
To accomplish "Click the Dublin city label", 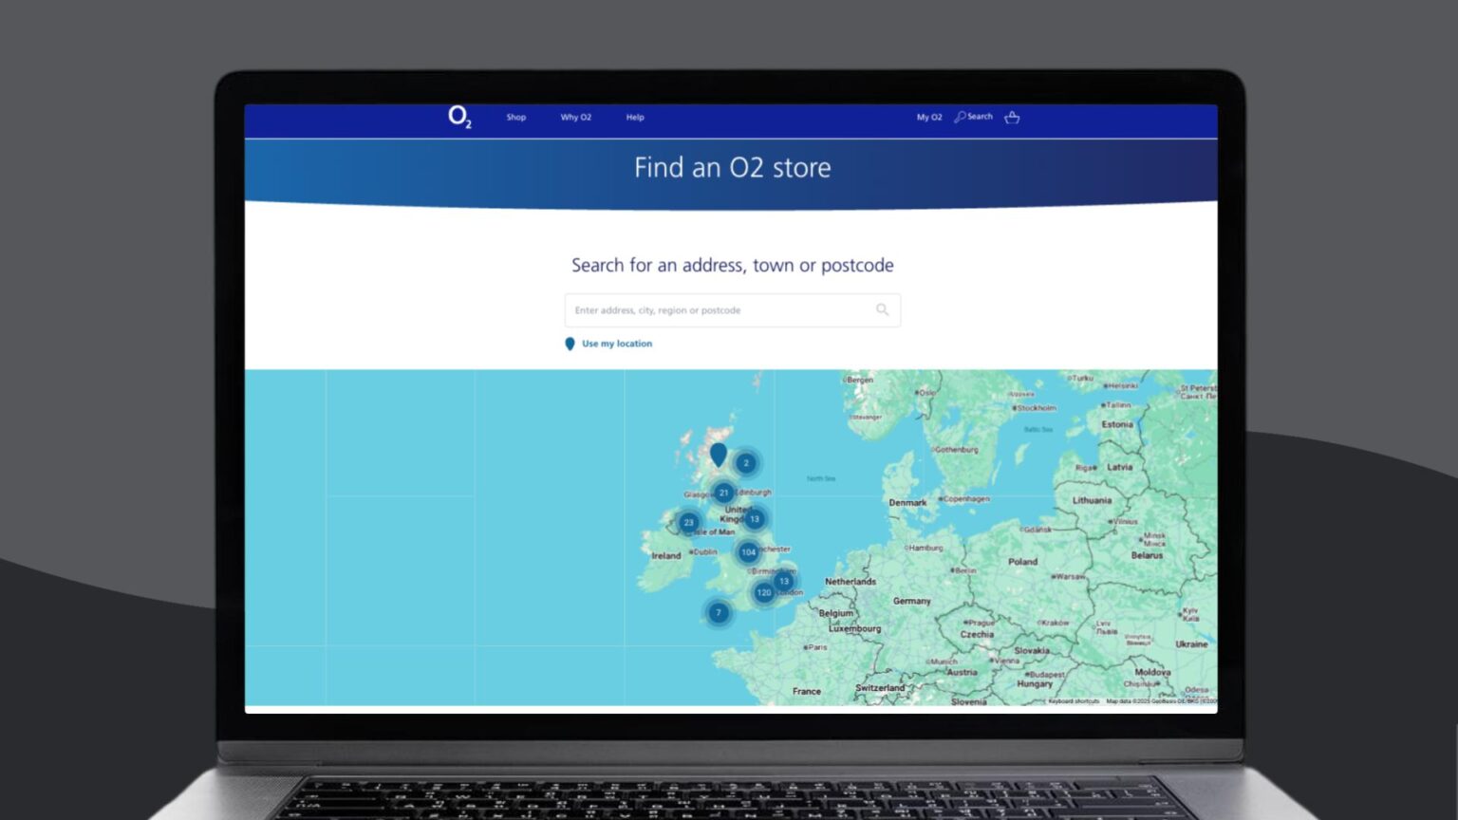I will pos(705,551).
